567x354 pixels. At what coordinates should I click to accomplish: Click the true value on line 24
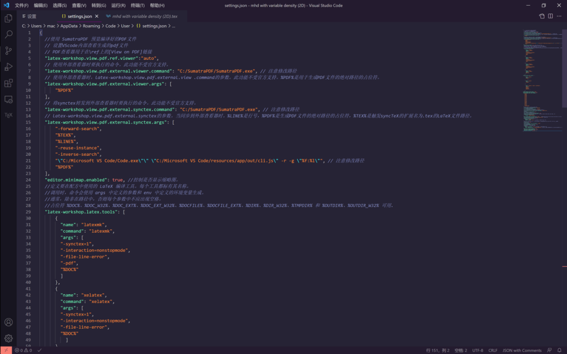[117, 180]
